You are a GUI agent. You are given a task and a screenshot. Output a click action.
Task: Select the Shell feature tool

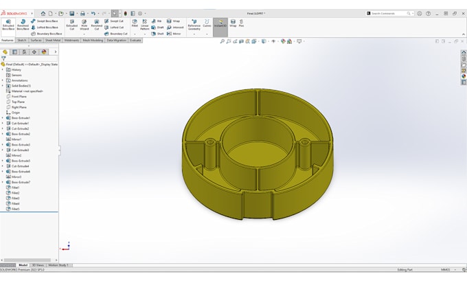[157, 34]
